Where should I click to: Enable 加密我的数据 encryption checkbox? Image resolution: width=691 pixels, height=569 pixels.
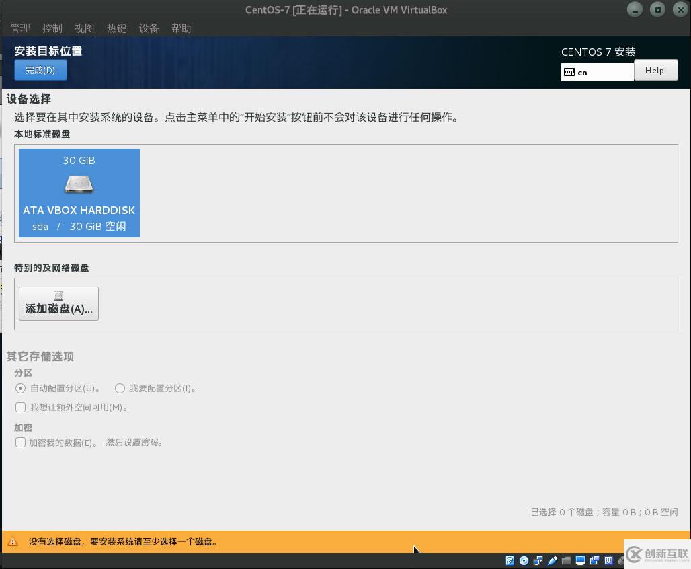20,443
